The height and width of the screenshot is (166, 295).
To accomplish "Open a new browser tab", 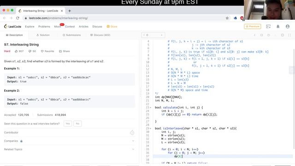I will (x=70, y=11).
